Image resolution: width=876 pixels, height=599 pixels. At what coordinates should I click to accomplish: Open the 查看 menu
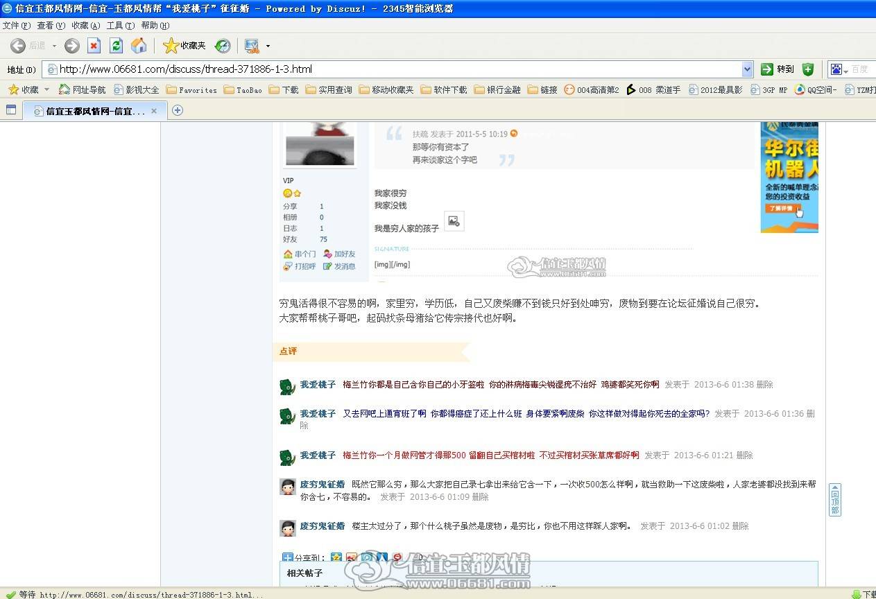[51, 26]
